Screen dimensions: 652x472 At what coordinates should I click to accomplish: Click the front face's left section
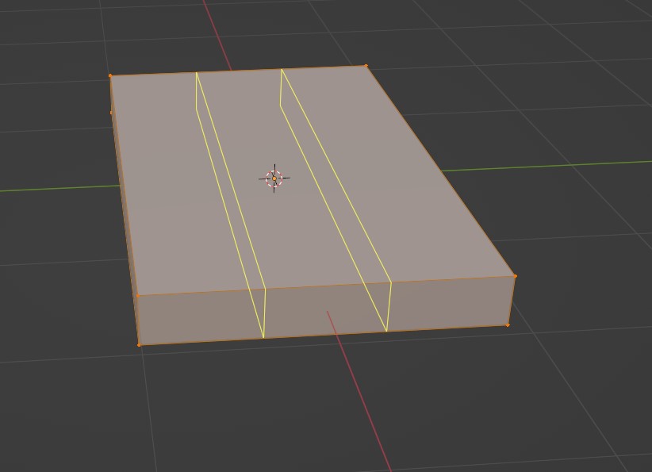point(200,316)
